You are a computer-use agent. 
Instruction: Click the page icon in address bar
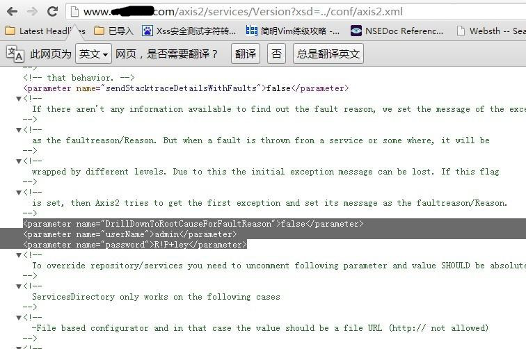[74, 12]
